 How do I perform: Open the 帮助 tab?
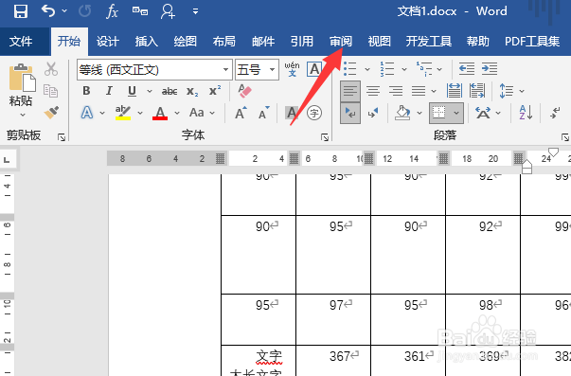pyautogui.click(x=478, y=42)
